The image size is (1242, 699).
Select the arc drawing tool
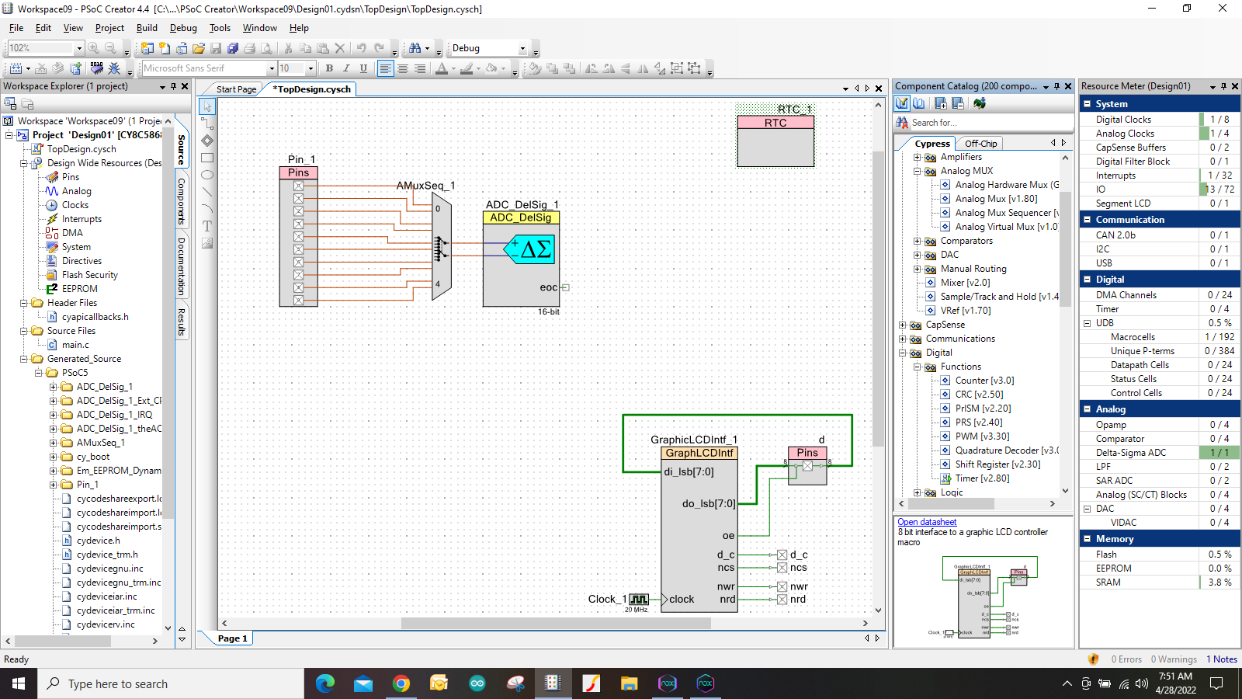click(207, 209)
